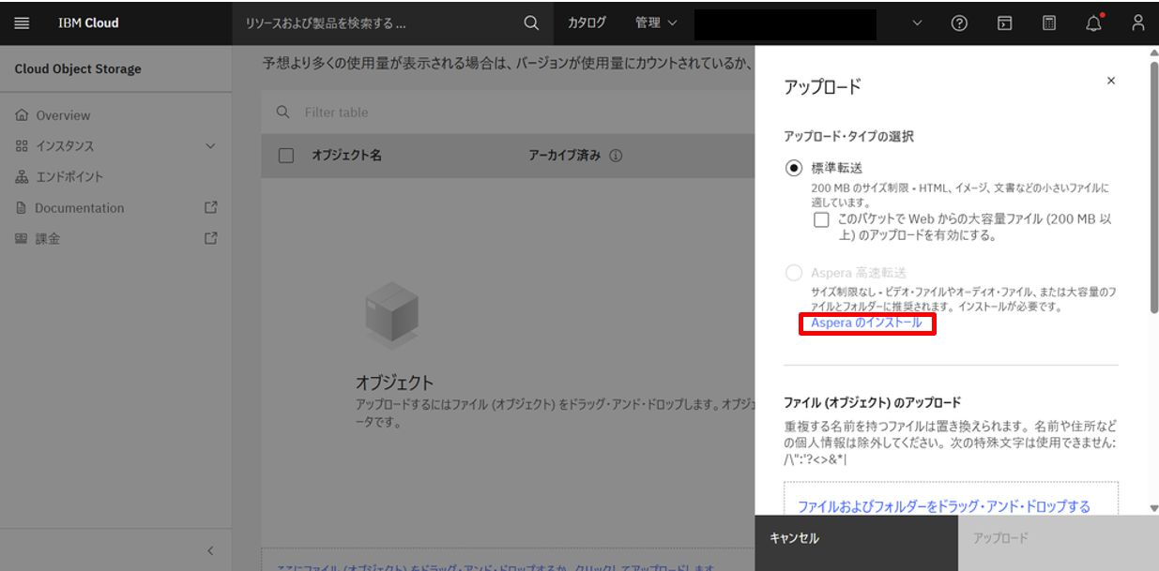Open the Documentation page icon

pyautogui.click(x=21, y=207)
